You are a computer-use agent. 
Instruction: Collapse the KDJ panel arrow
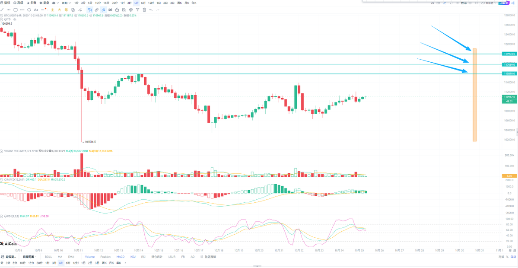[2, 216]
